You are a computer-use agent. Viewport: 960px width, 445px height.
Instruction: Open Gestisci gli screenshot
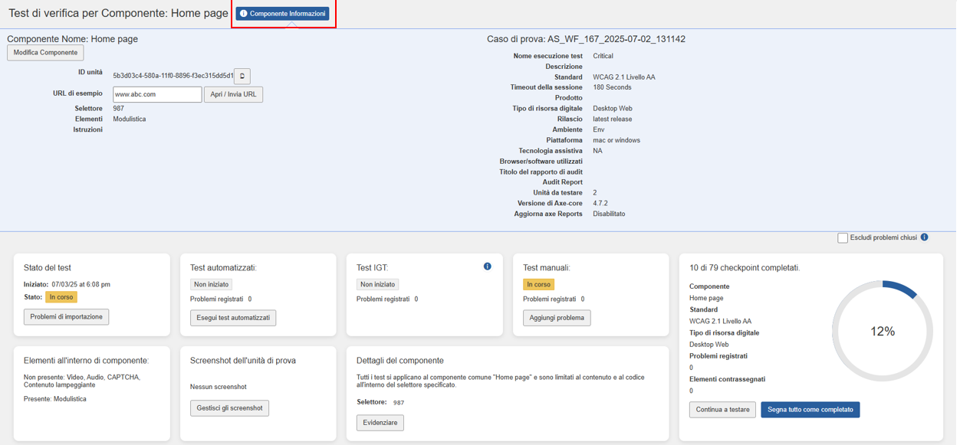click(229, 408)
